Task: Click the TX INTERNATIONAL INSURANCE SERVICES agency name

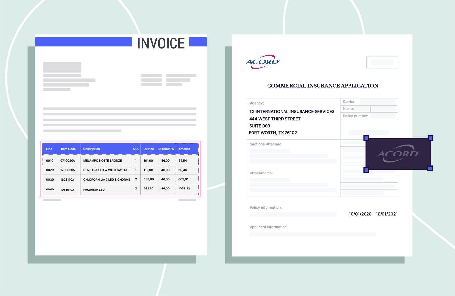Action: coord(292,111)
